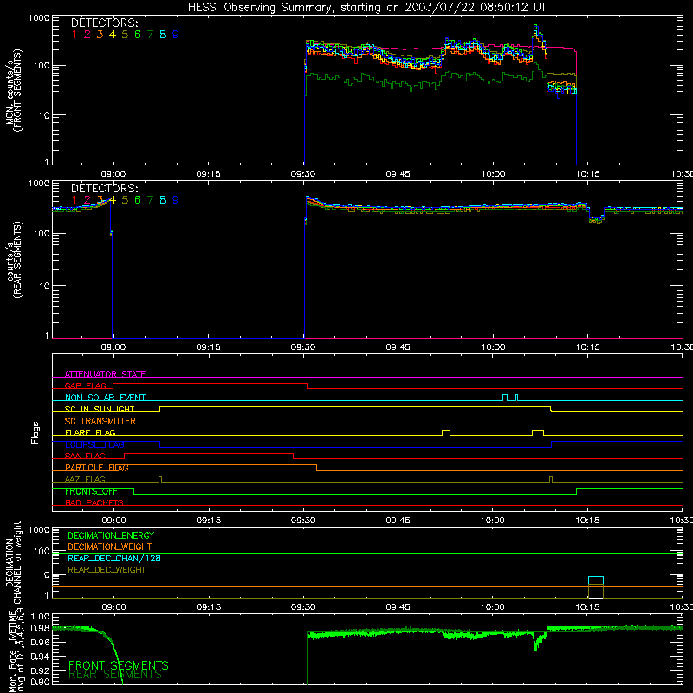Click the Flags vertical axis title
Viewport: 693px width, 693px height.
(36, 432)
